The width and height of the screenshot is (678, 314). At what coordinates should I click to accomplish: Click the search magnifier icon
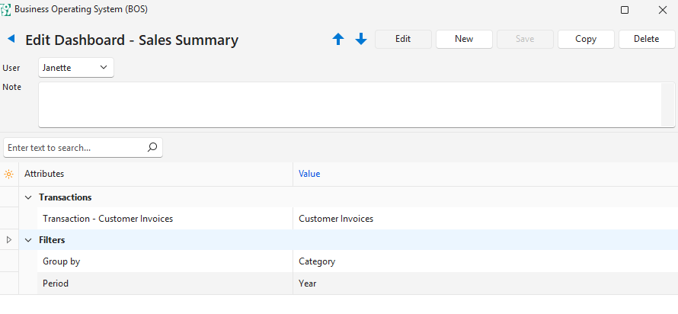point(152,147)
